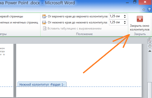Image resolution: width=152 pixels, height=98 pixels.
Task: Click the hand pan icon above scrollbar
Action: click(x=150, y=46)
